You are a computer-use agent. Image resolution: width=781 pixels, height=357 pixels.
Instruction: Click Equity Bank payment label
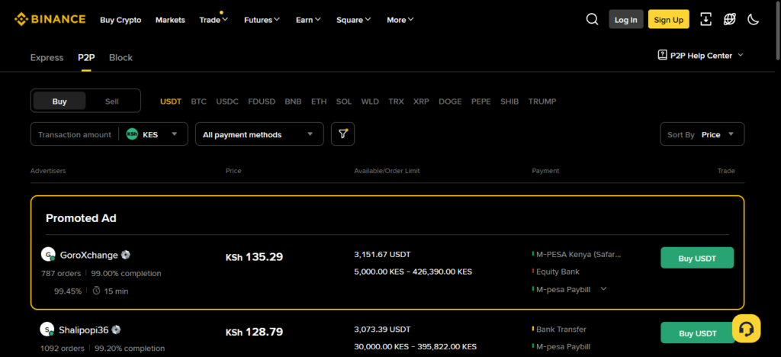tap(558, 272)
